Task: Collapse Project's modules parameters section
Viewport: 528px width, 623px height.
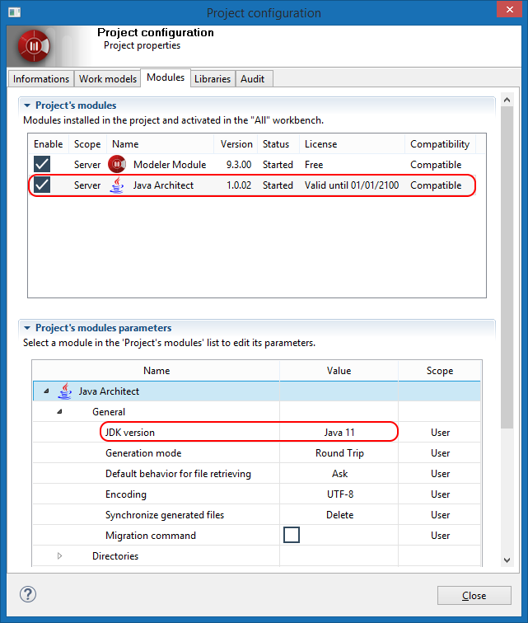Action: 27,328
